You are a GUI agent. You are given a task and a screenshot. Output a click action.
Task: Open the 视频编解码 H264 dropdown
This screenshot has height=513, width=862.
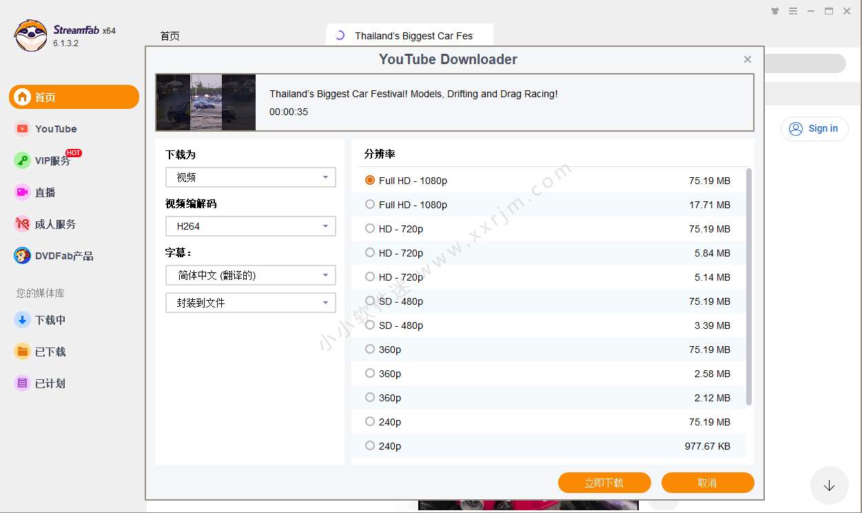(251, 226)
